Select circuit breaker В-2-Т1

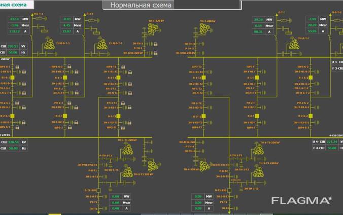pos(119,116)
